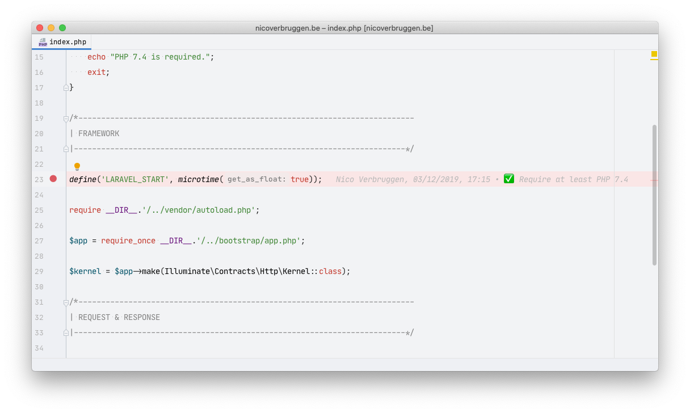This screenshot has height=413, width=690.
Task: Click line number 25 in the gutter
Action: [x=39, y=210]
